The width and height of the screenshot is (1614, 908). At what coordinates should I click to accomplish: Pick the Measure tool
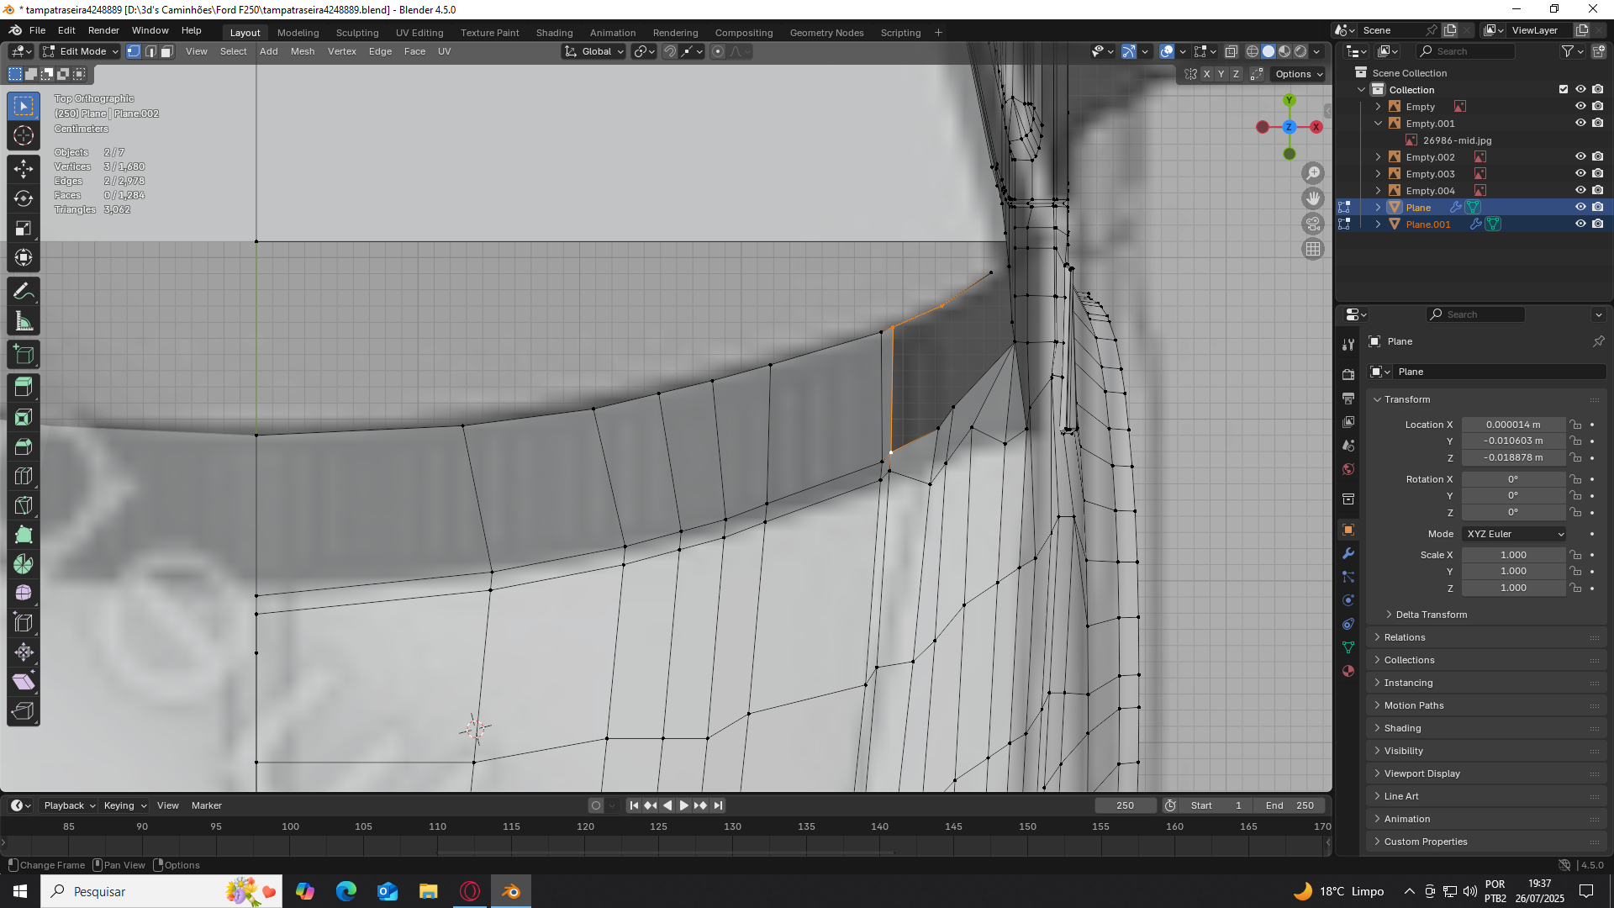[x=24, y=321]
